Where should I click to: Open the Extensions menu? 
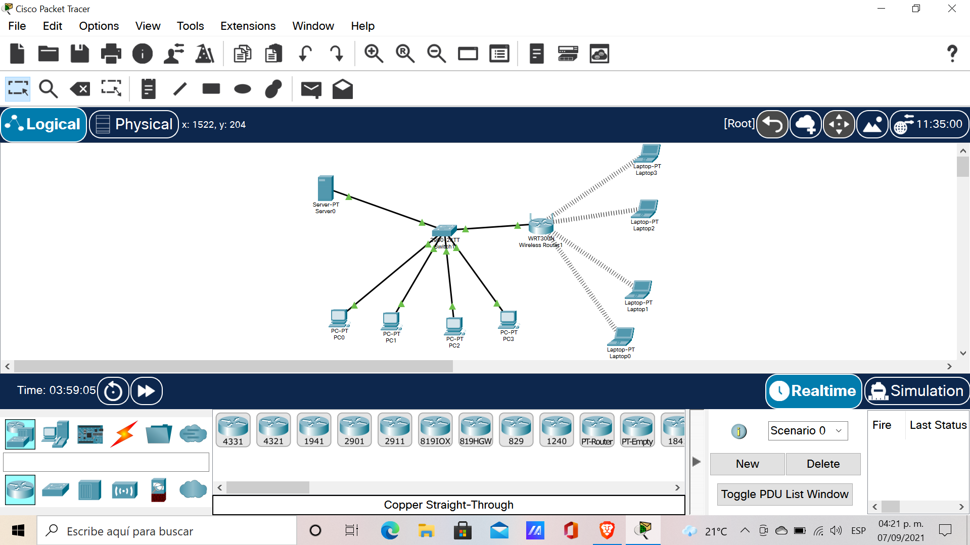248,26
